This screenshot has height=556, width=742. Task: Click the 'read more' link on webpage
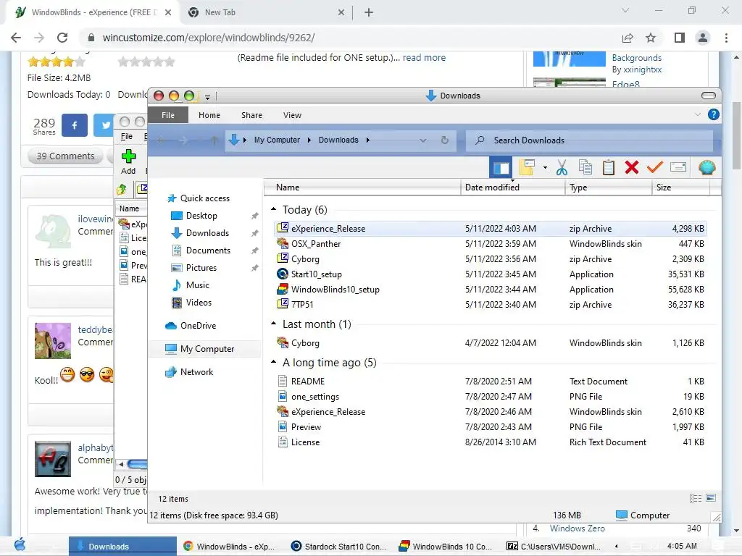(x=424, y=58)
